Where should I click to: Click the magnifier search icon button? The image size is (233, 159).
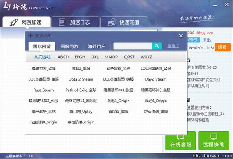(x=157, y=46)
